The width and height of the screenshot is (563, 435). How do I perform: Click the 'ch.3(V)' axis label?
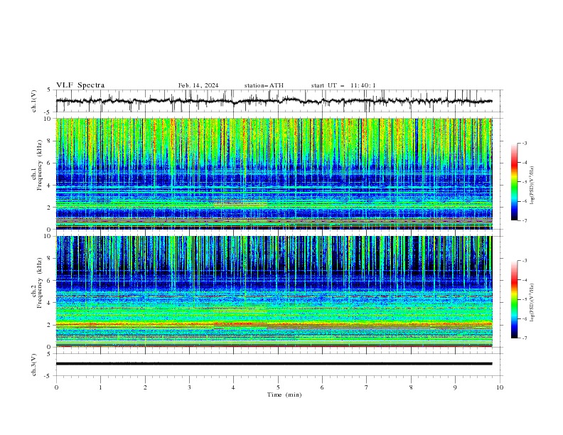[x=34, y=365]
